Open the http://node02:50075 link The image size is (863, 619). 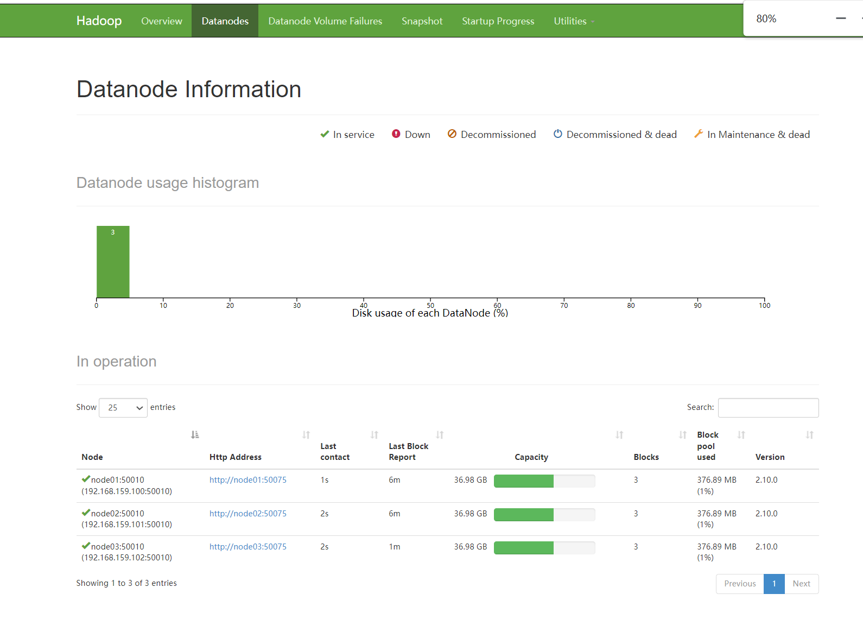(x=248, y=514)
